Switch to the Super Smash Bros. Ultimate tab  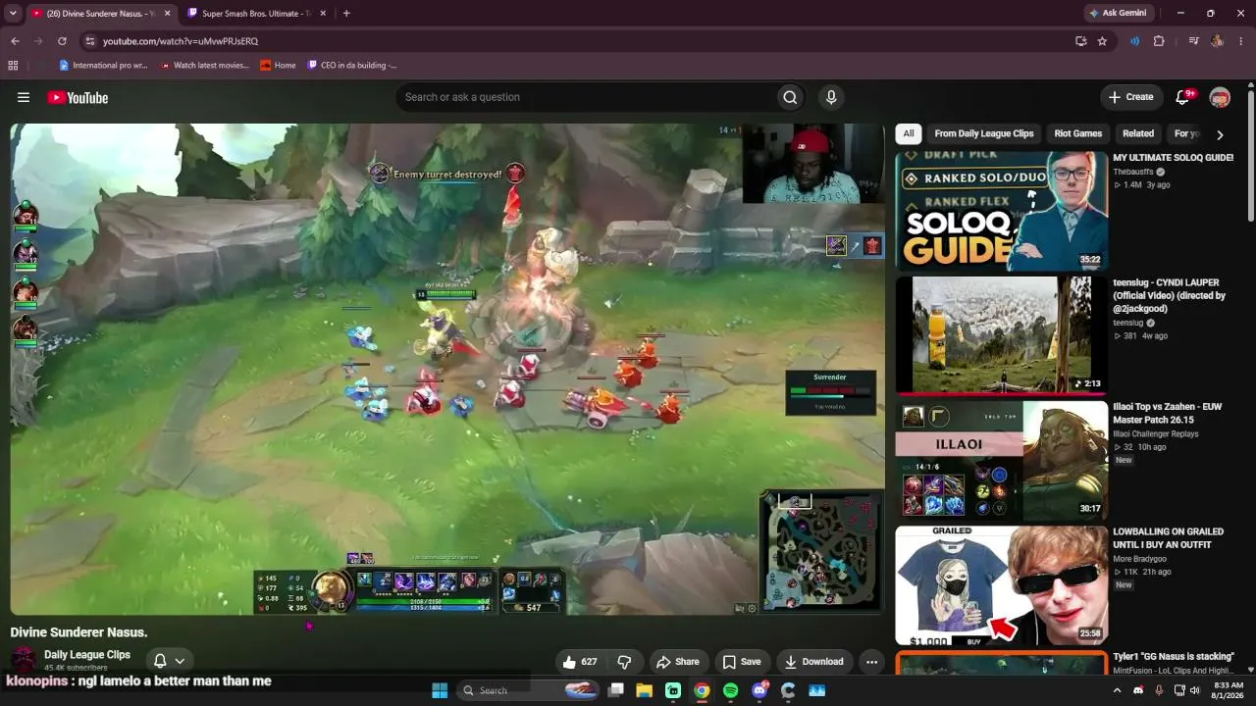tap(256, 14)
